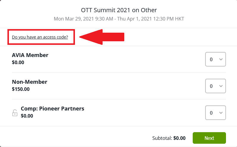Click the event date and time line

tap(119, 19)
